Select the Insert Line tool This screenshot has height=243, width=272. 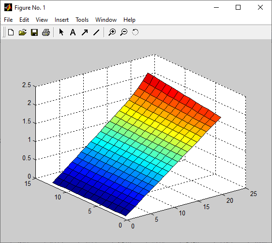pos(96,32)
